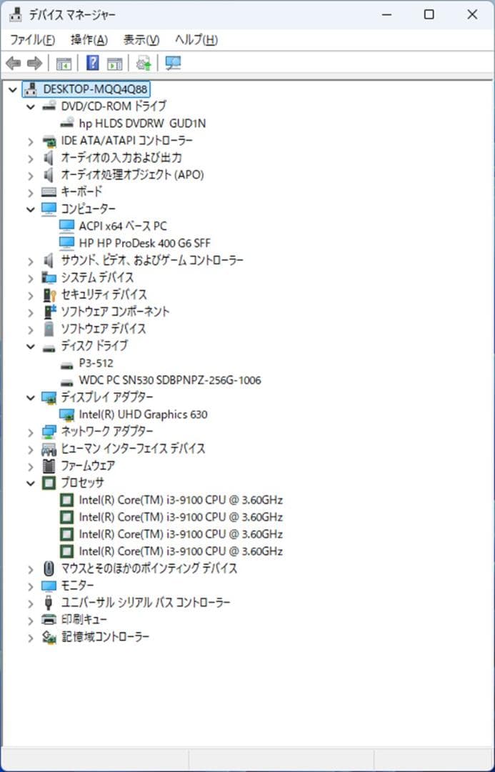Screen dimensions: 495x772
Task: Select the ソフトウェア デバイス label
Action: [104, 329]
